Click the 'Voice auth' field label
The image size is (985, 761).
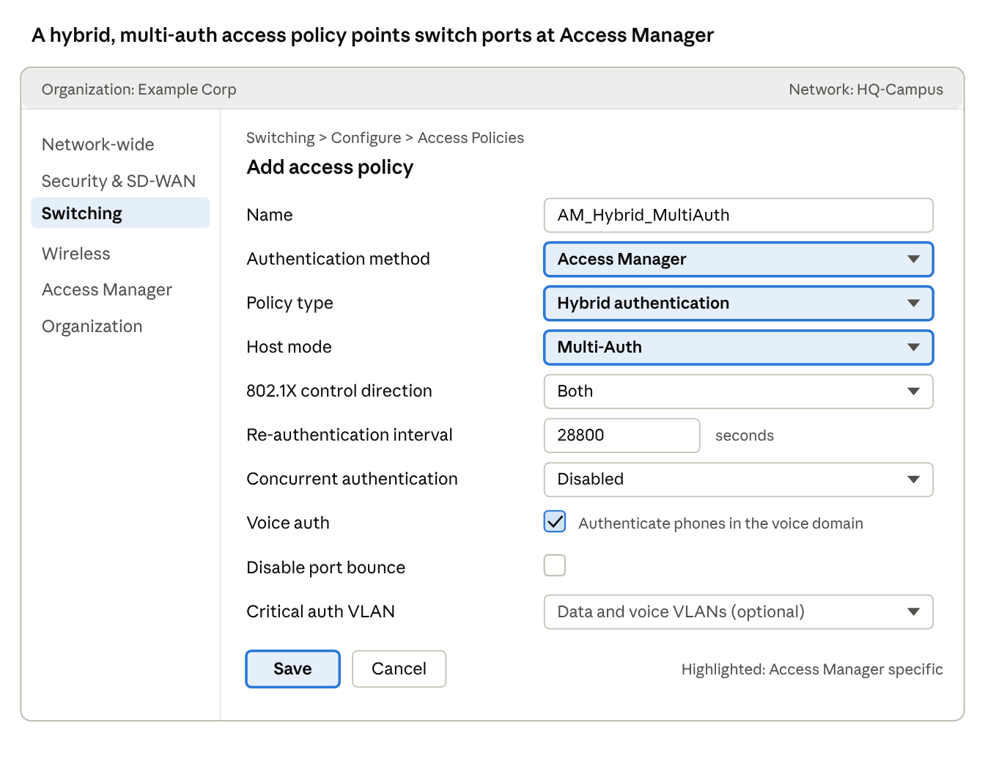(288, 523)
